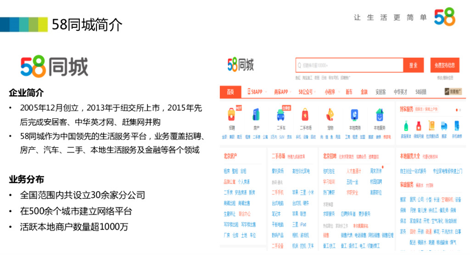
Task: Open the 中华英才 nav item
Action: click(400, 92)
